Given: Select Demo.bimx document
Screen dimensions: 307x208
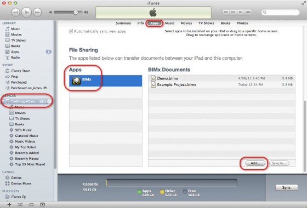Looking at the screenshot, I should [221, 78].
